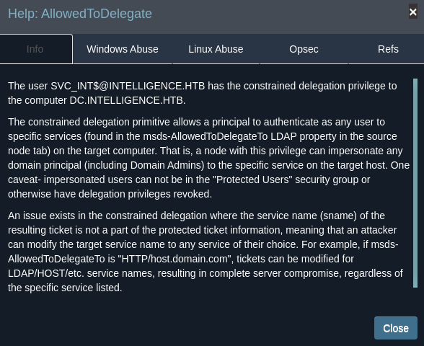
Task: Click the '(including Domain Admins)' phrase
Action: pyautogui.click(x=144, y=165)
